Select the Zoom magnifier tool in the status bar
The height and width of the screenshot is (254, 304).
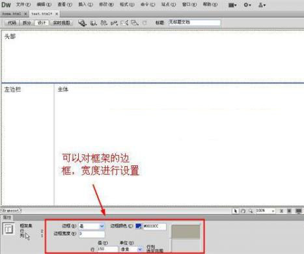pyautogui.click(x=251, y=211)
